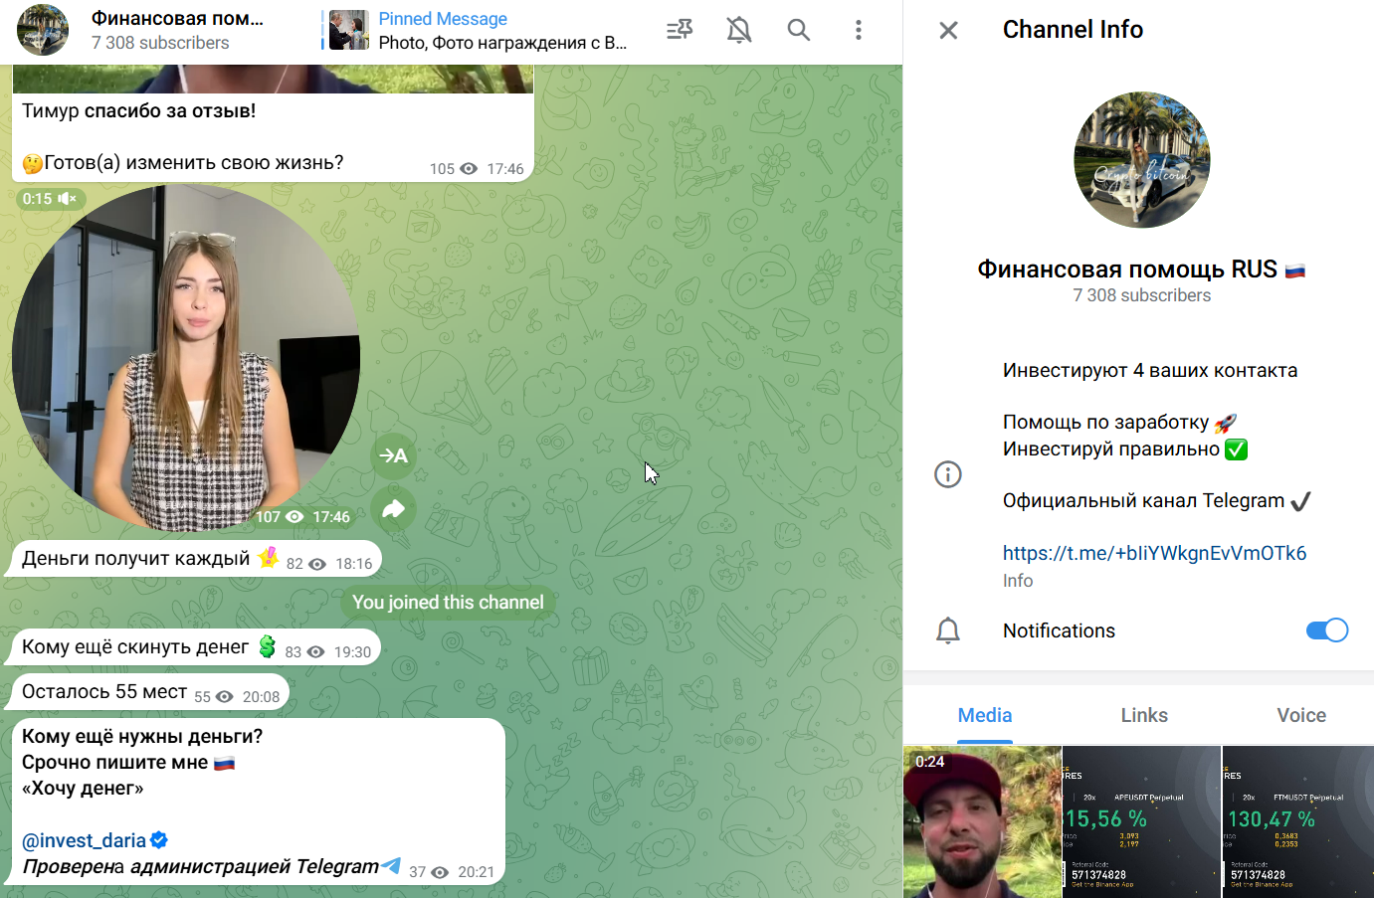The height and width of the screenshot is (898, 1374).
Task: Switch to the Media tab
Action: pyautogui.click(x=985, y=715)
